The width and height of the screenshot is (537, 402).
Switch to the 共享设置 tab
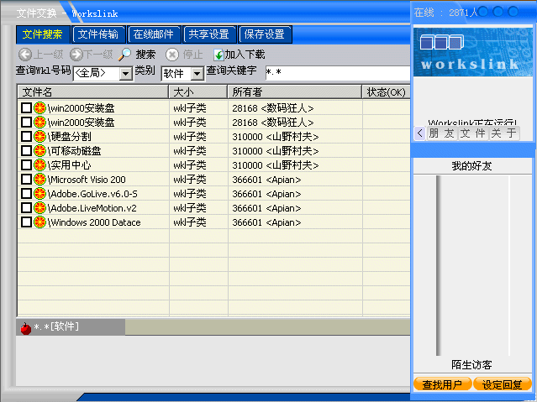pyautogui.click(x=209, y=34)
